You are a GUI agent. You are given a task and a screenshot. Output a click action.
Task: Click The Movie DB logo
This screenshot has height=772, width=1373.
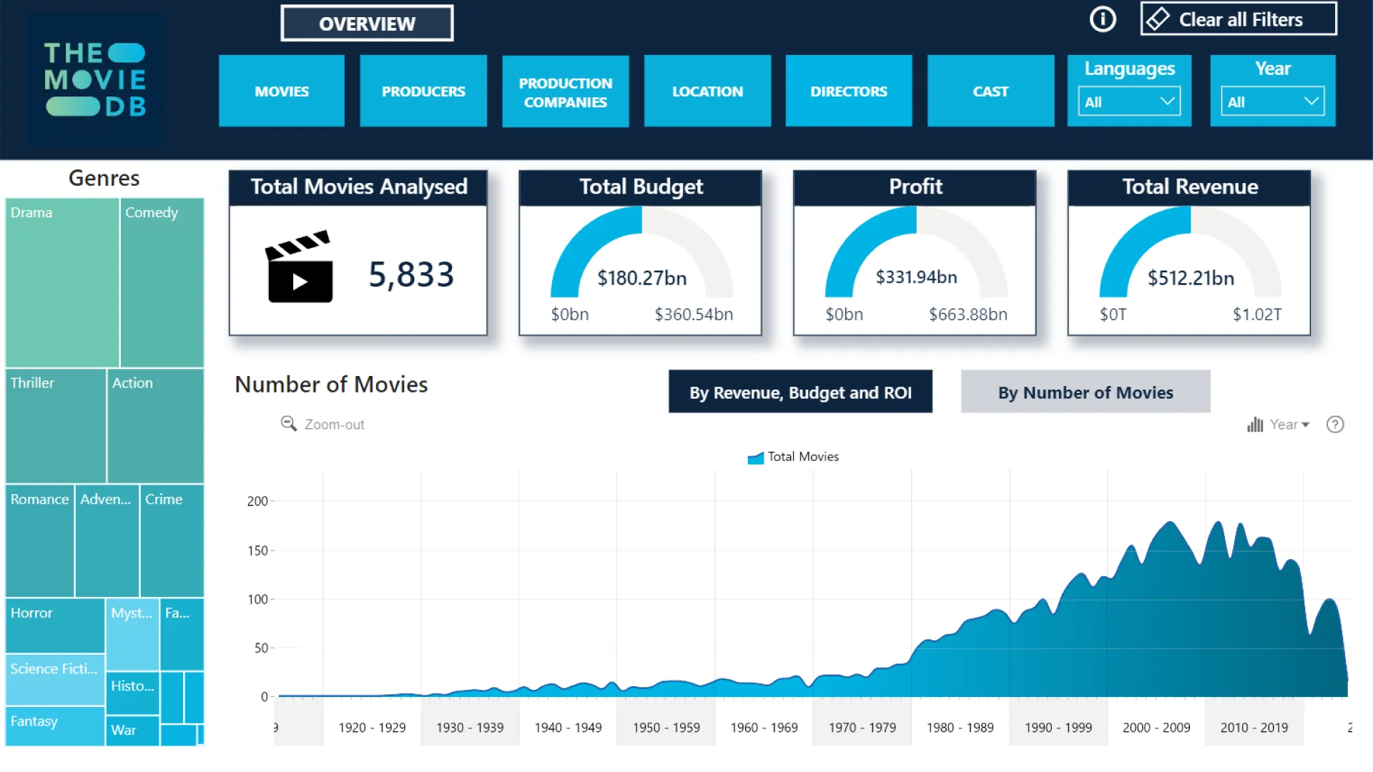click(95, 79)
